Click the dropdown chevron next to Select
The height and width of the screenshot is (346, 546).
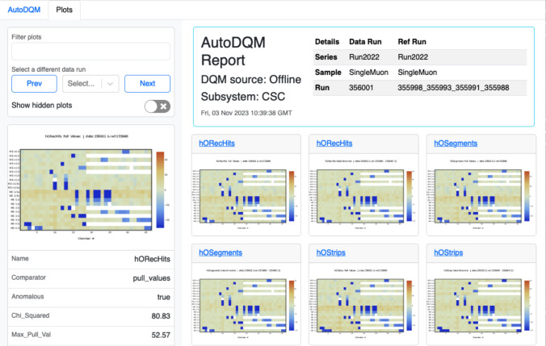pyautogui.click(x=111, y=84)
